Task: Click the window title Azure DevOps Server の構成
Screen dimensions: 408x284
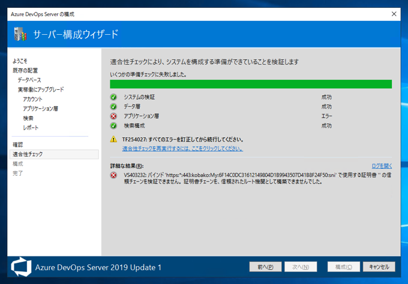Action: click(x=43, y=14)
